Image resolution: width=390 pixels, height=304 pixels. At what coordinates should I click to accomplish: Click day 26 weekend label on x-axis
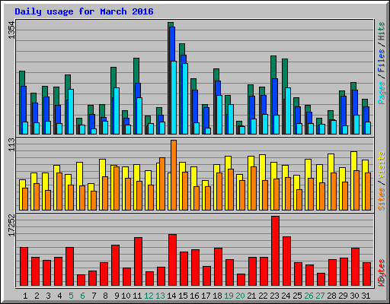coord(308,296)
